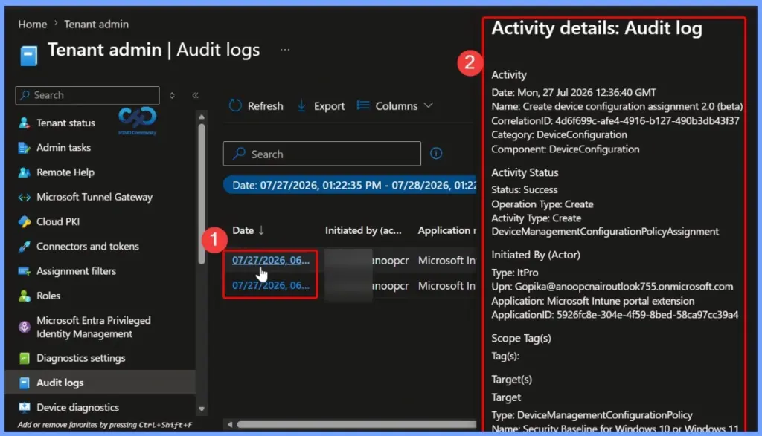
Task: Click the Status: Success line
Action: [x=525, y=190]
